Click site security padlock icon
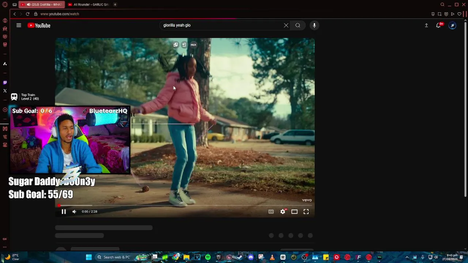 point(35,14)
